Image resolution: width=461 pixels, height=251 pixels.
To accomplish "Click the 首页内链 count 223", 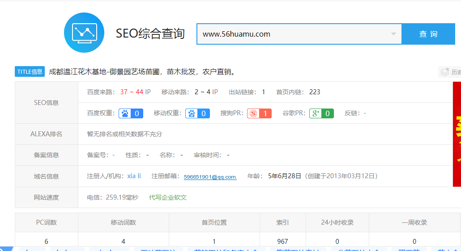I will coord(315,92).
